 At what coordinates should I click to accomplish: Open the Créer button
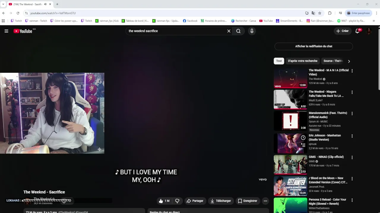tap(342, 31)
